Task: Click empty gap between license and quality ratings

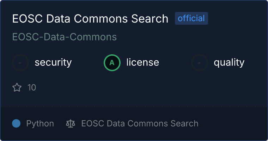Action: [175, 63]
